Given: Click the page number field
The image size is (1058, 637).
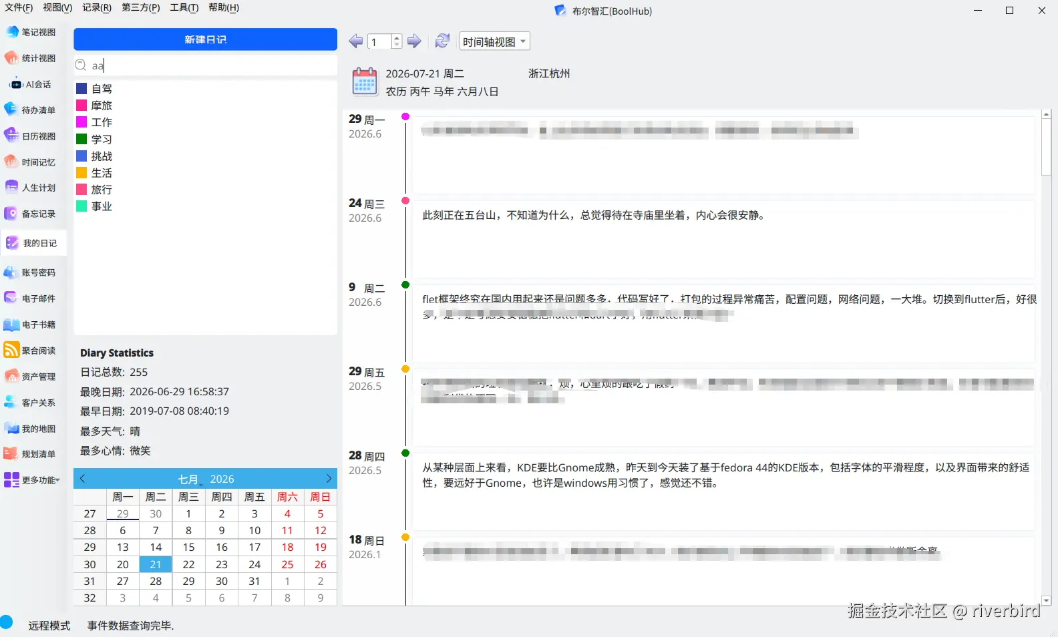Looking at the screenshot, I should 379,41.
